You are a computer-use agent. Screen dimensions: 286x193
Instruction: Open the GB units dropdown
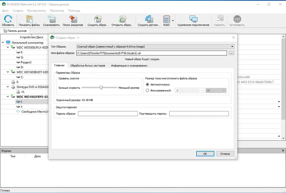click(216, 91)
